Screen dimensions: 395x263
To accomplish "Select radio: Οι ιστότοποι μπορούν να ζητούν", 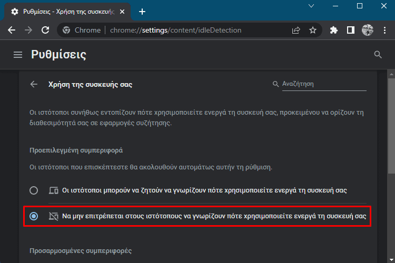I will tap(34, 190).
